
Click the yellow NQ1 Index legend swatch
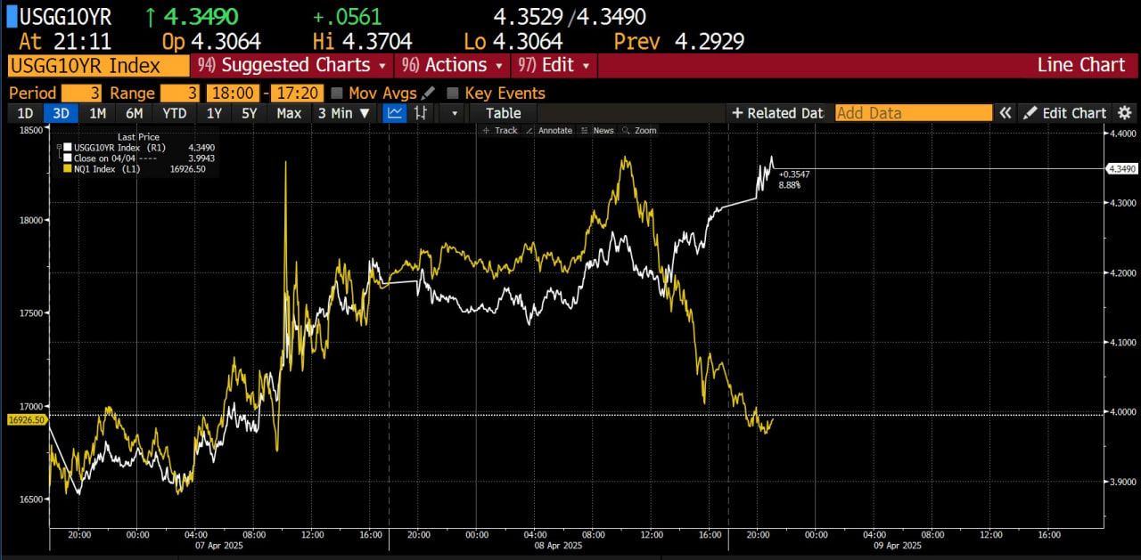click(x=68, y=167)
